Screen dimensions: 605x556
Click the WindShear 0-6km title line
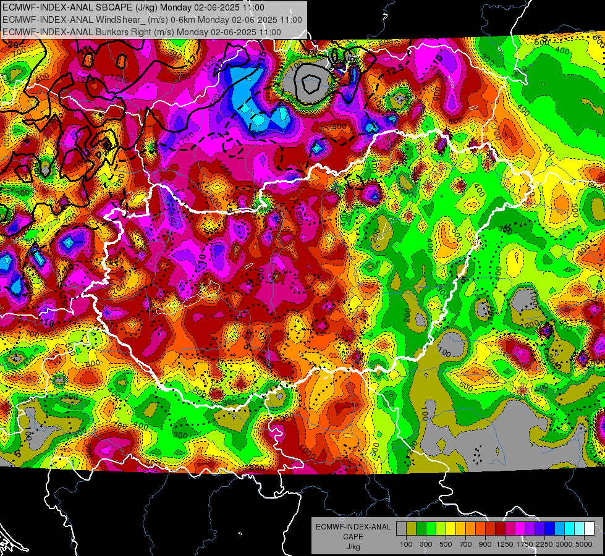tap(152, 20)
